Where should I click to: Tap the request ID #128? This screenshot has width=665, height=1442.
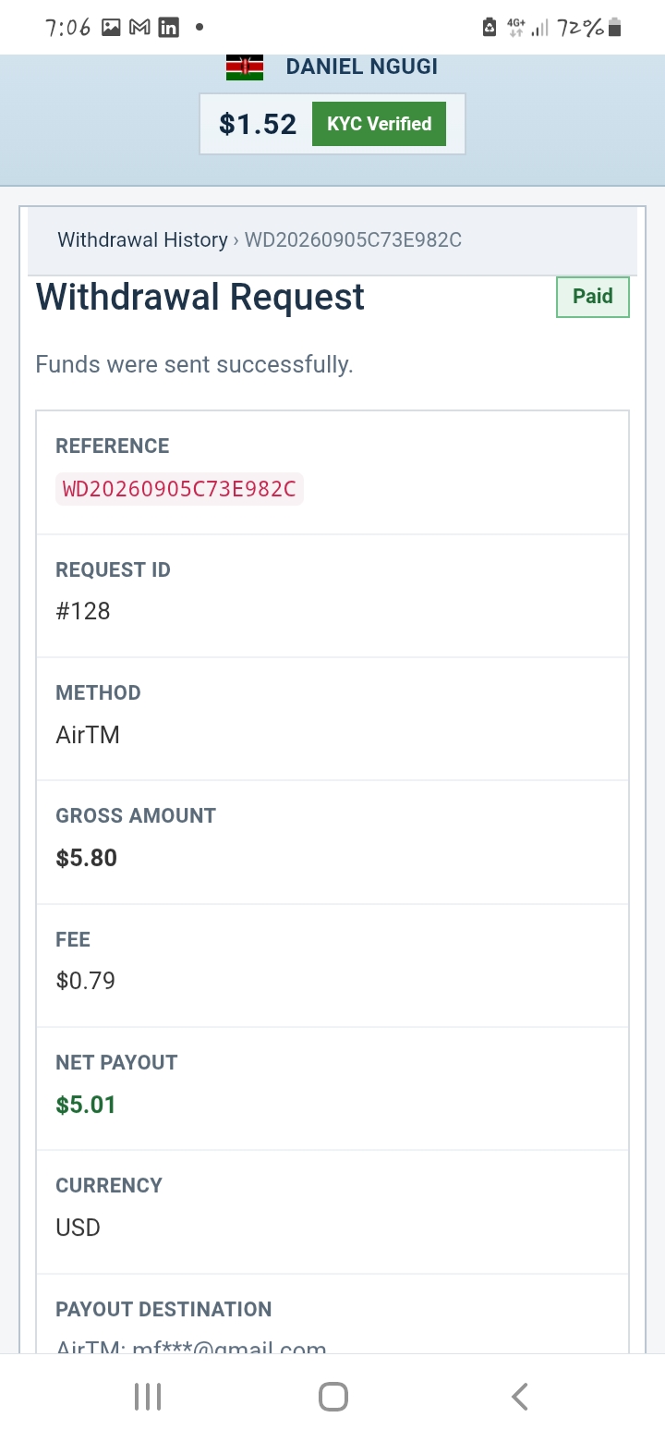83,611
